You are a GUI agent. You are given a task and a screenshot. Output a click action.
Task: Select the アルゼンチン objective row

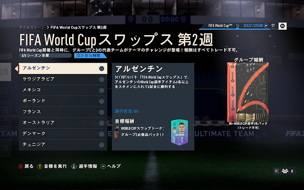tap(63, 68)
